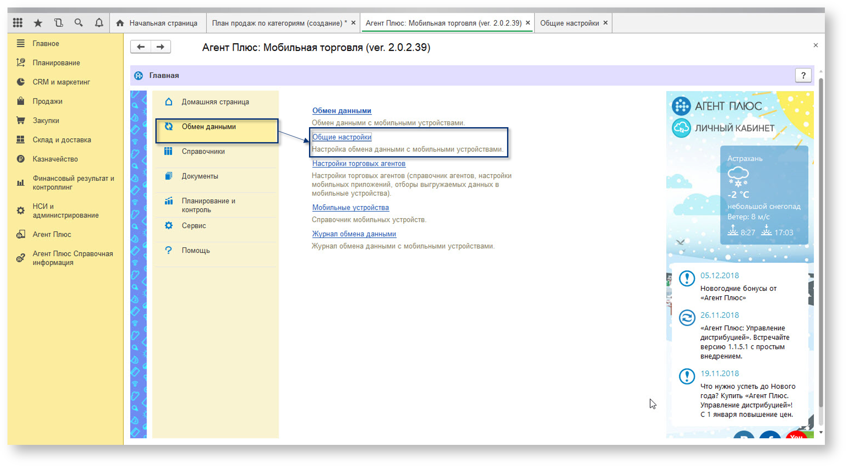Click the Финансовый результат chart icon

click(x=21, y=183)
